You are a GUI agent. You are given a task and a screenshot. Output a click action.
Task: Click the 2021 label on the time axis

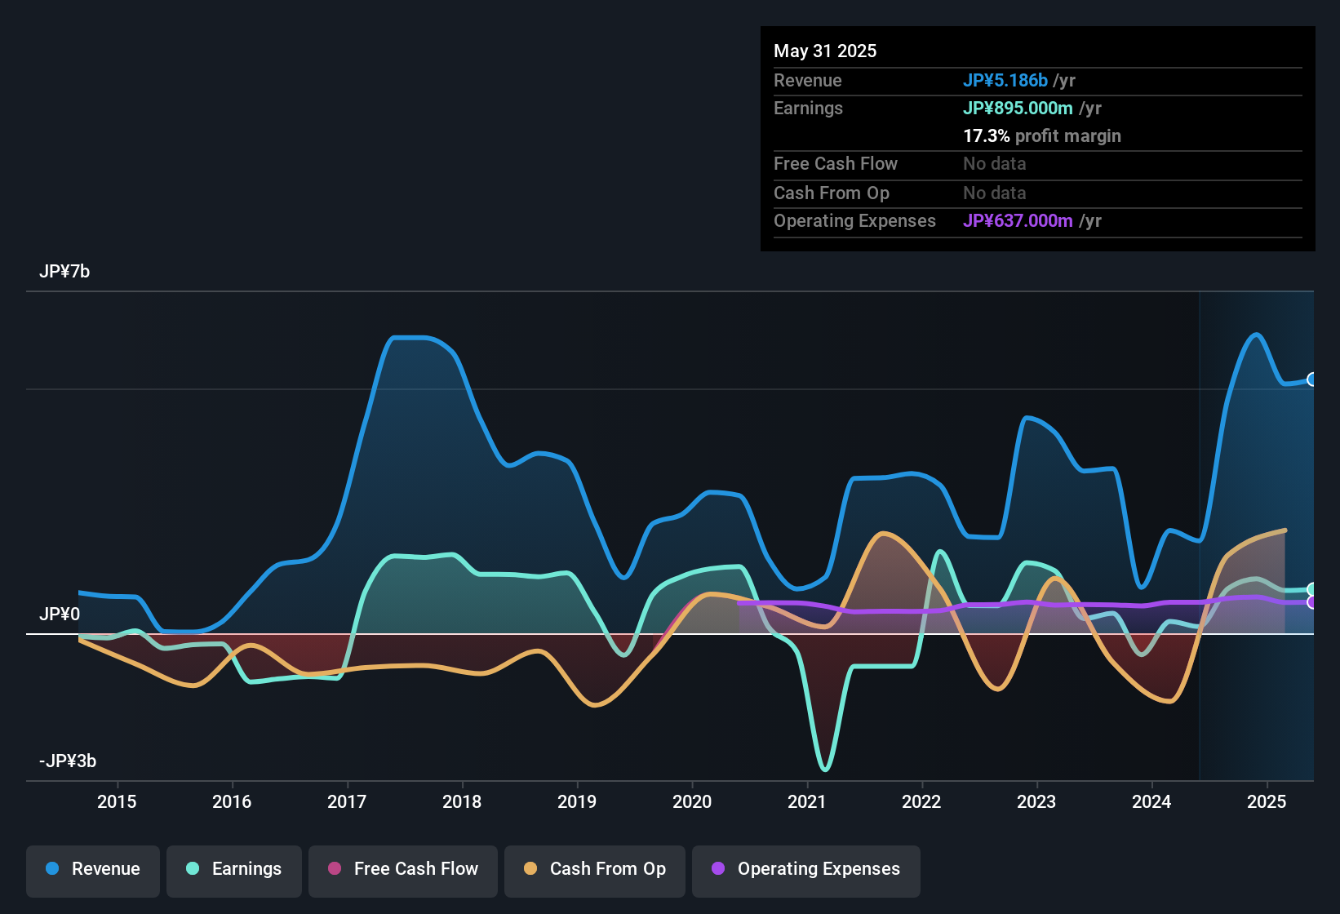[x=806, y=802]
